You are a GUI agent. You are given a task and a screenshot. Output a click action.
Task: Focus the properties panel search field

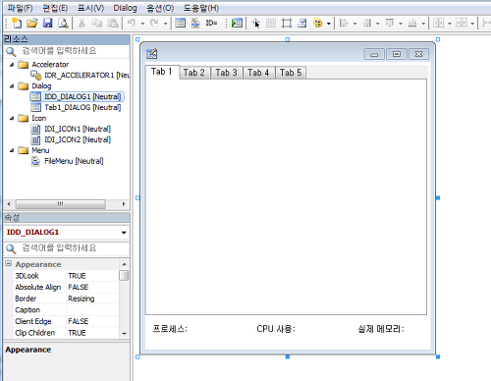67,248
